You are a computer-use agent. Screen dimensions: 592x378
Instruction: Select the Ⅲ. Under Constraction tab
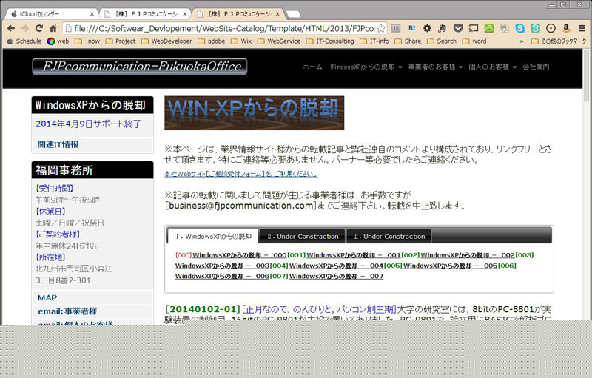coord(389,237)
